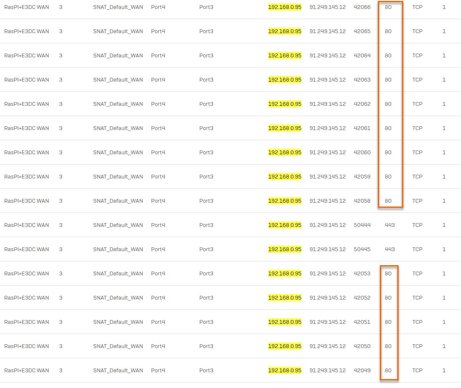Screen dimensions: 461x388
Task: Click RasPI+E3DC WAN in the 50444 row
Action: (26, 225)
